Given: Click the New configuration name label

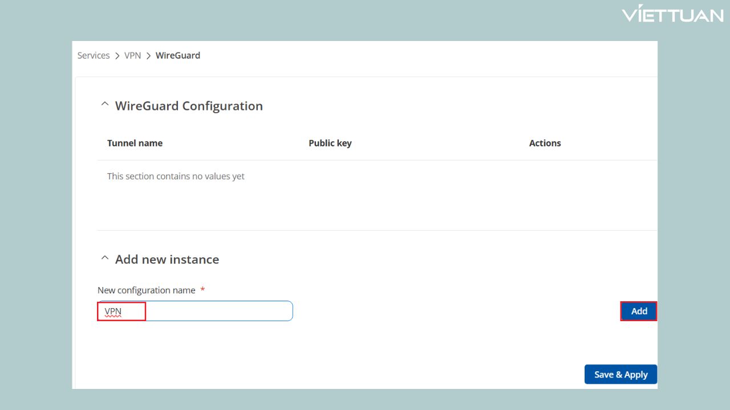Looking at the screenshot, I should (x=147, y=290).
